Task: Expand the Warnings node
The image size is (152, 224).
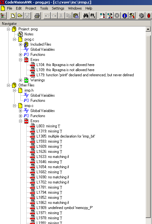Action: [20, 80]
